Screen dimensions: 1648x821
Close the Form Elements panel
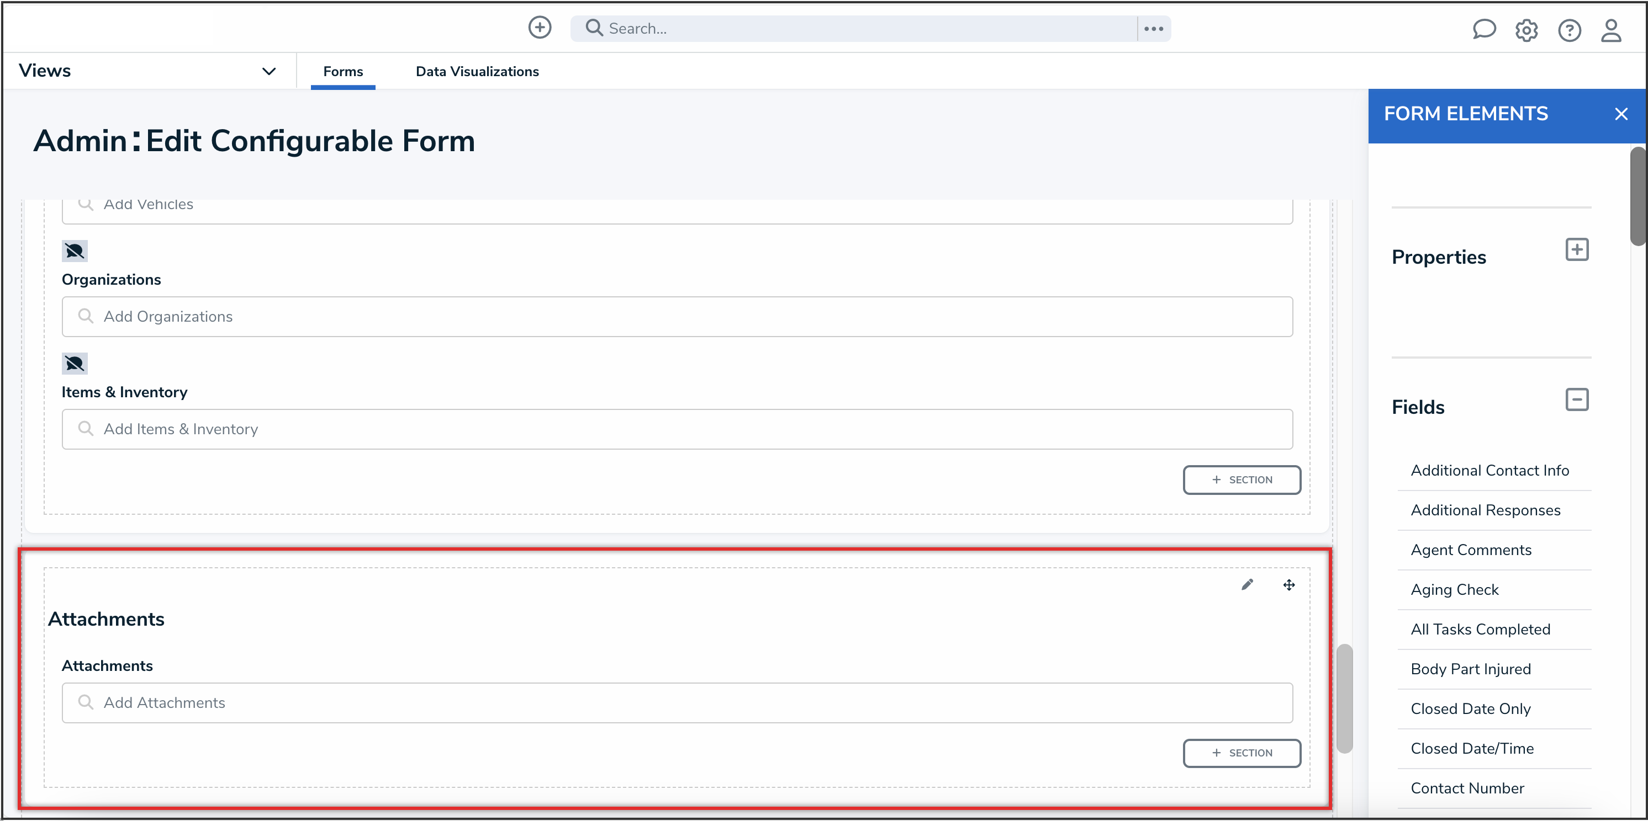pyautogui.click(x=1620, y=114)
